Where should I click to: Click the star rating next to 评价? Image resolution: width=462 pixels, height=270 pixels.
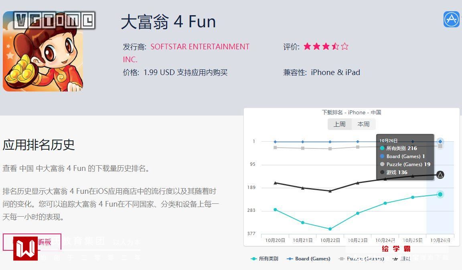coord(326,47)
